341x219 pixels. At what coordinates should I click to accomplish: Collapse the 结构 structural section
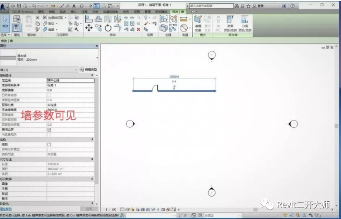click(x=92, y=139)
